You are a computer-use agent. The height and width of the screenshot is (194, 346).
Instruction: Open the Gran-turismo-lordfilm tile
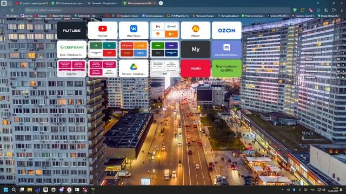coord(227,68)
